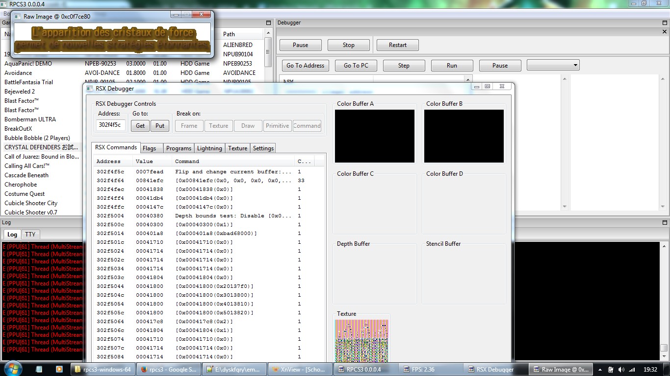Click the Restart button
The height and width of the screenshot is (376, 670).
coord(397,45)
